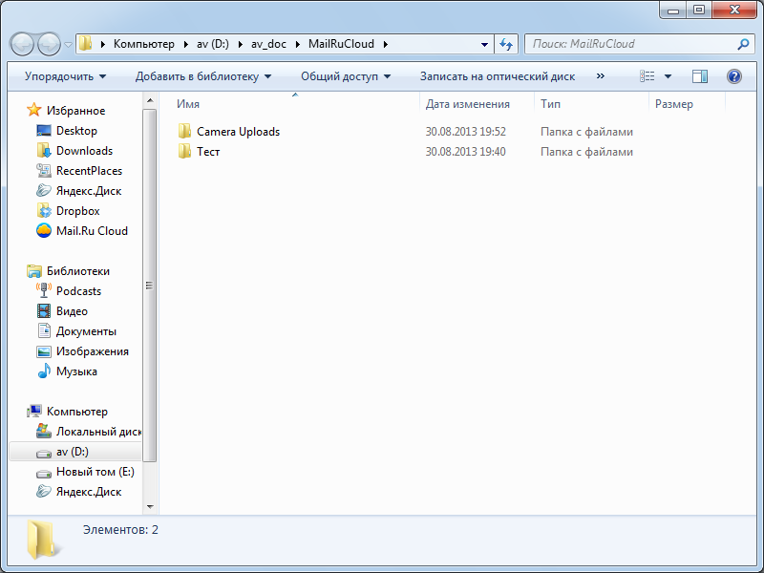
Task: Click navigation pane scrollbar down arrow
Action: pyautogui.click(x=150, y=507)
